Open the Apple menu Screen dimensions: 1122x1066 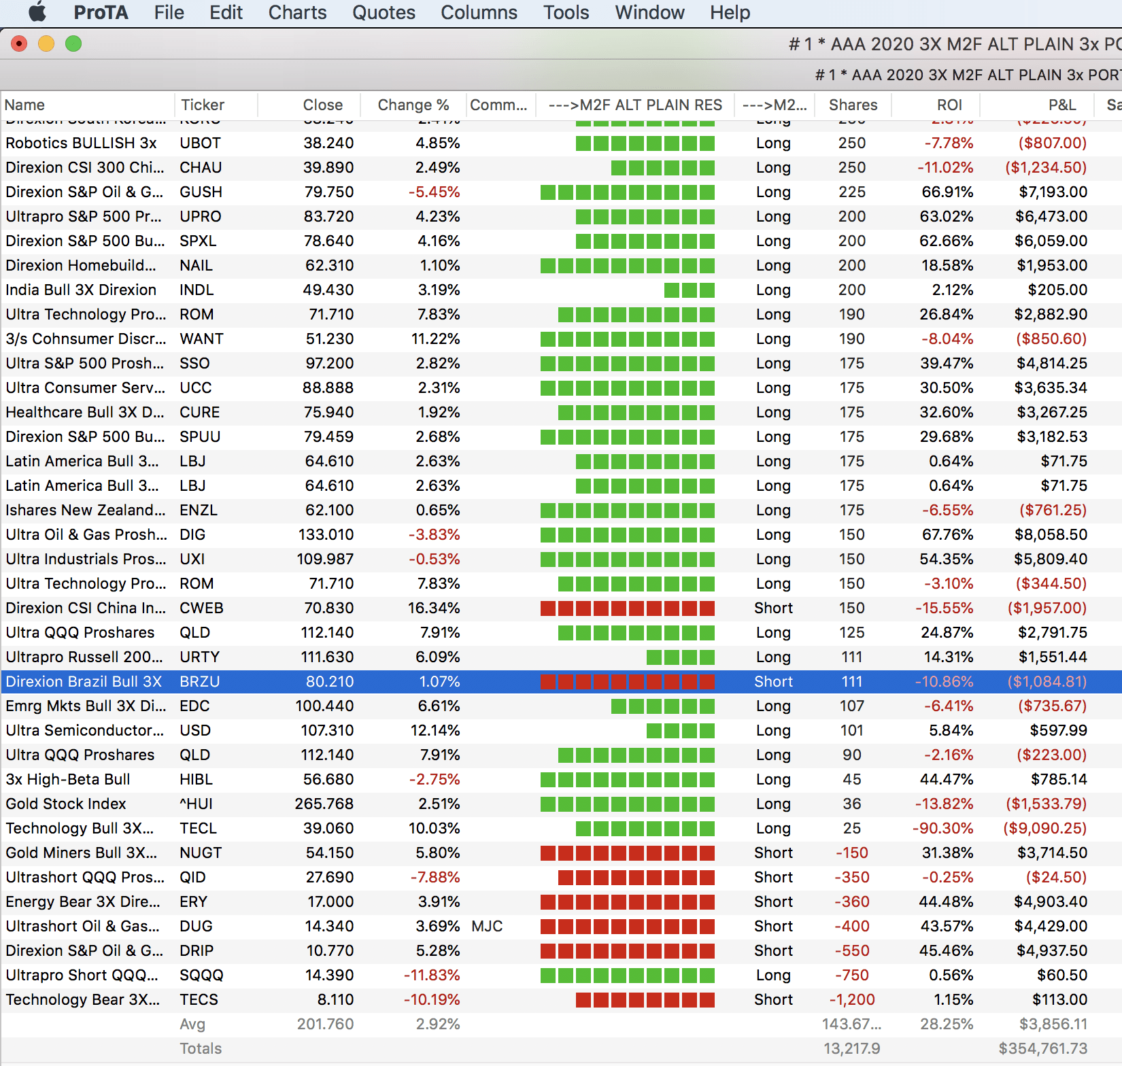pos(37,12)
